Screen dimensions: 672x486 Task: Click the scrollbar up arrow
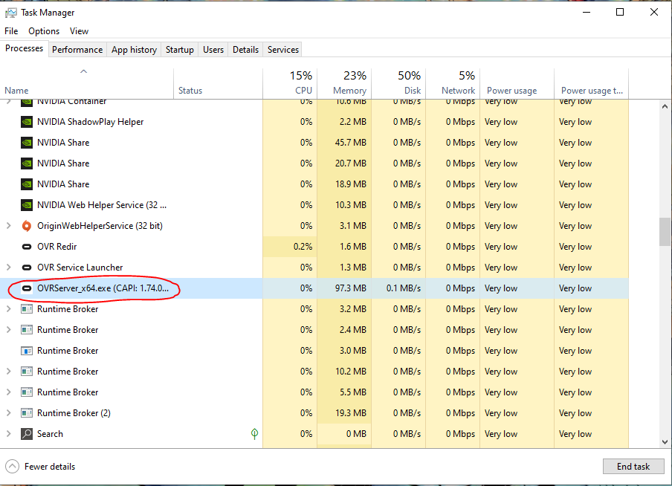[665, 106]
